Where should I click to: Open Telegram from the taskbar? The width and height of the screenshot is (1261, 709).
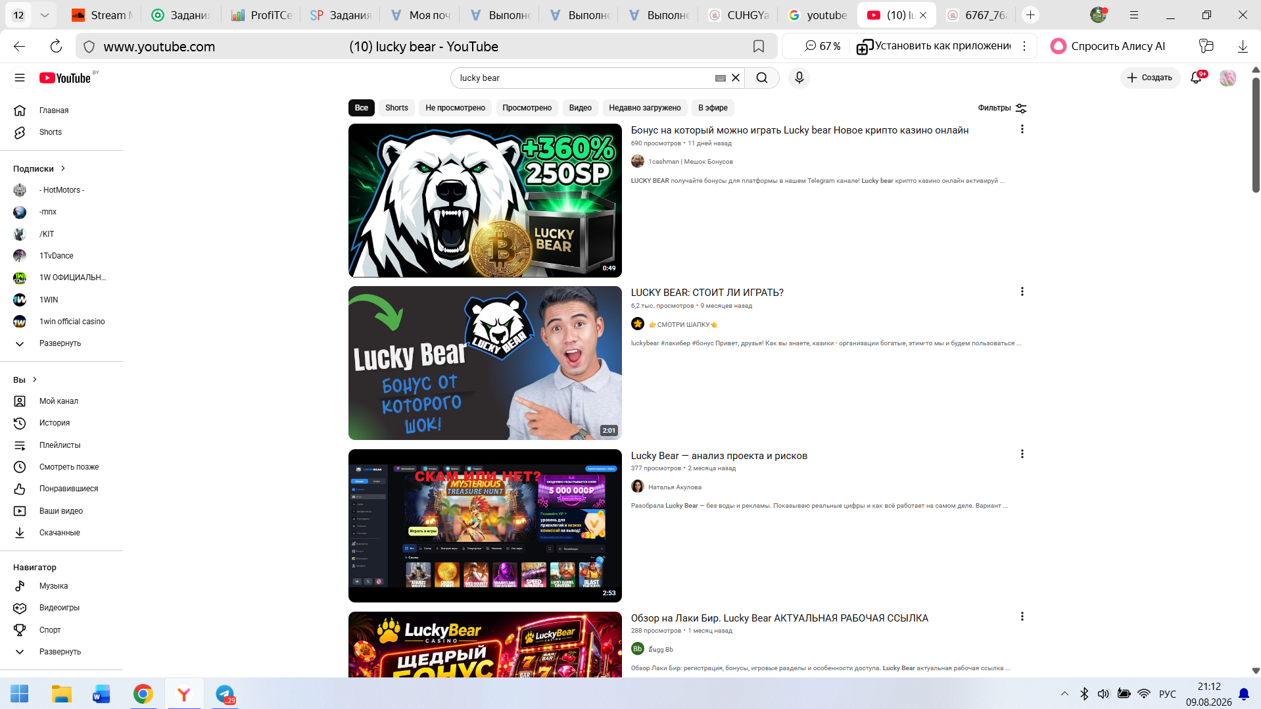pyautogui.click(x=225, y=694)
